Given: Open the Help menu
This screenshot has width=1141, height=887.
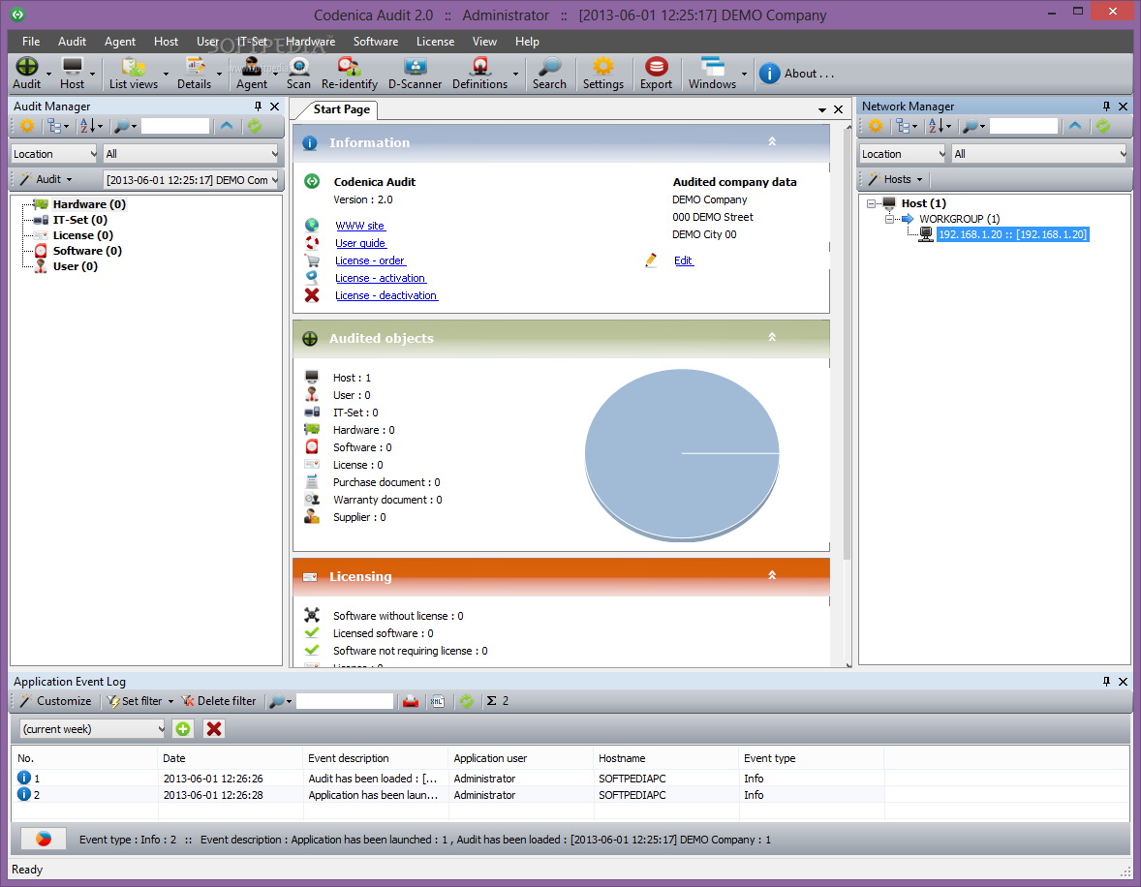Looking at the screenshot, I should (528, 42).
